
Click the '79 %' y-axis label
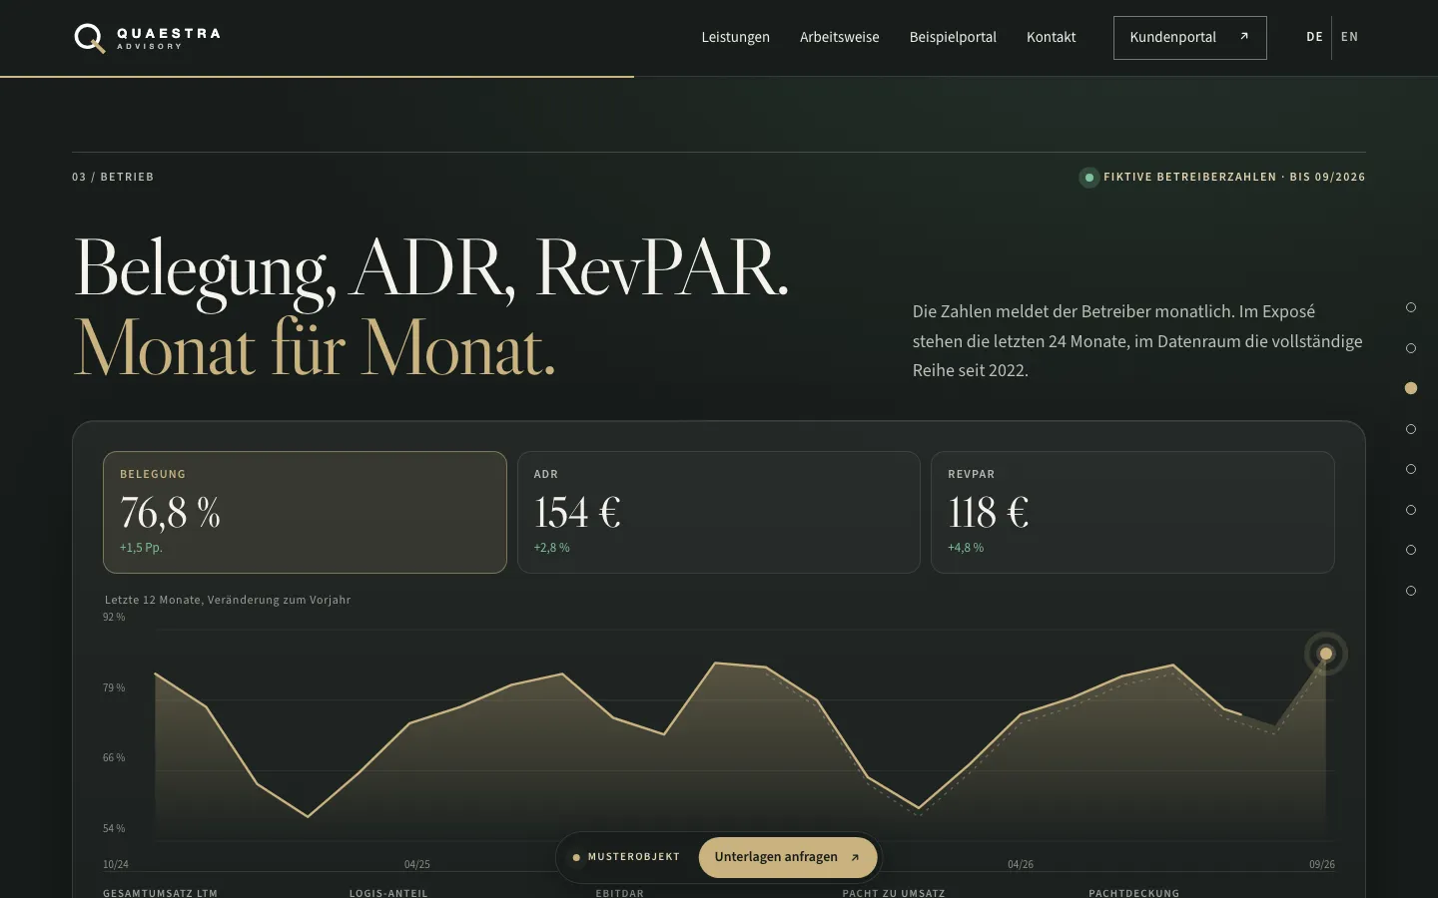[x=114, y=688]
